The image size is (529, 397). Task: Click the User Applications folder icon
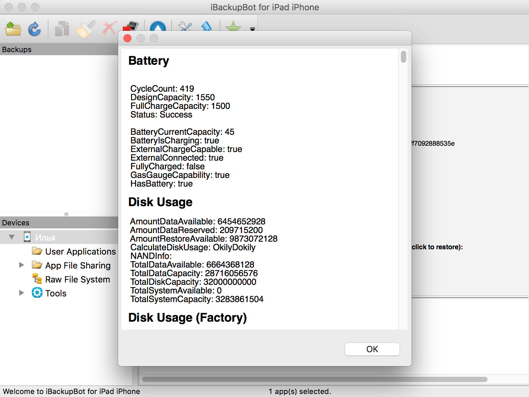(37, 251)
